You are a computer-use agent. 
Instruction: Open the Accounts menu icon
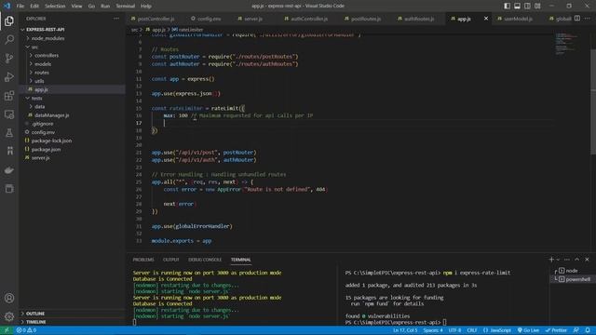(x=9, y=298)
